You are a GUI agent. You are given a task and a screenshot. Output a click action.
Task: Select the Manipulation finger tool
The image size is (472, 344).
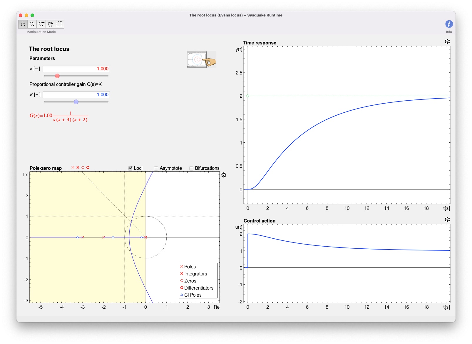click(x=23, y=24)
